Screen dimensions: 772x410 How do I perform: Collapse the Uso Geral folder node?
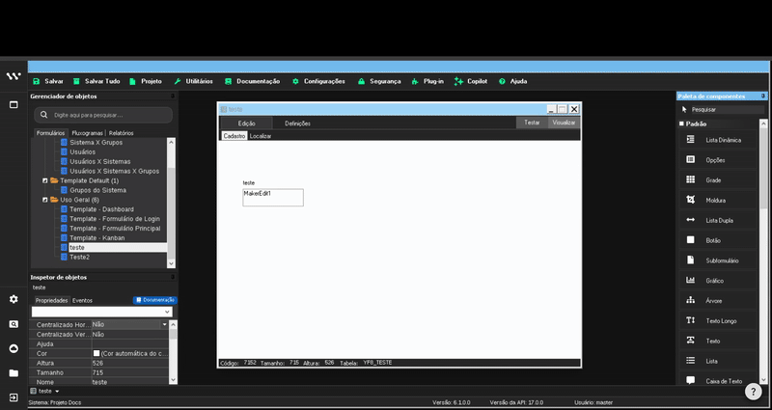(x=44, y=200)
